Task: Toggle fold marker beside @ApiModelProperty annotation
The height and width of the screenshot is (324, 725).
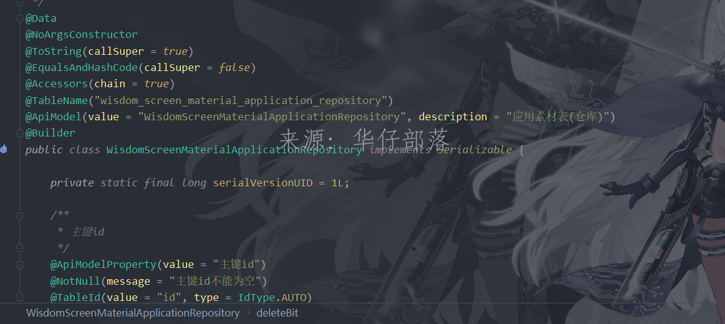Action: tap(19, 265)
